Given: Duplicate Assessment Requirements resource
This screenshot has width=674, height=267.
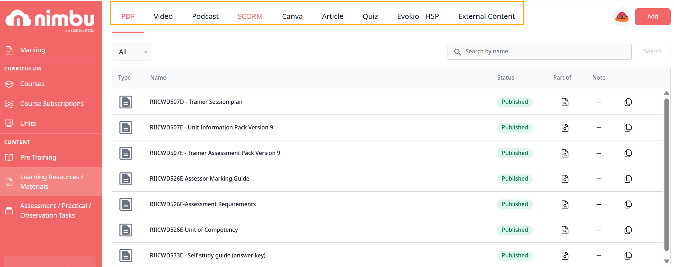Looking at the screenshot, I should pyautogui.click(x=628, y=204).
